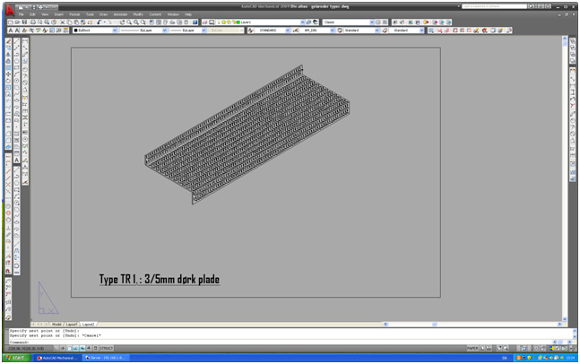Click the blue Help question mark icon
Image resolution: width=580 pixels, height=364 pixels.
(195, 22)
